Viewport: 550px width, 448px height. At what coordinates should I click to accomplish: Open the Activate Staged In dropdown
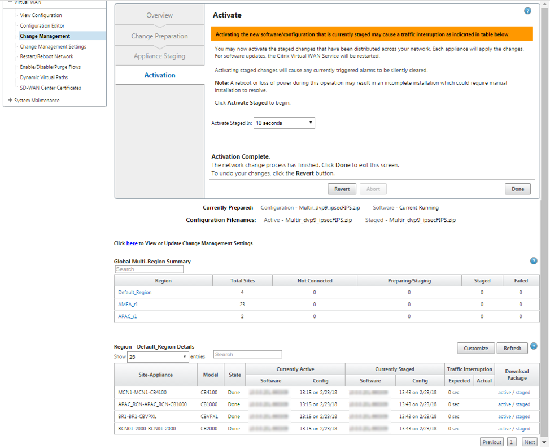(x=284, y=123)
